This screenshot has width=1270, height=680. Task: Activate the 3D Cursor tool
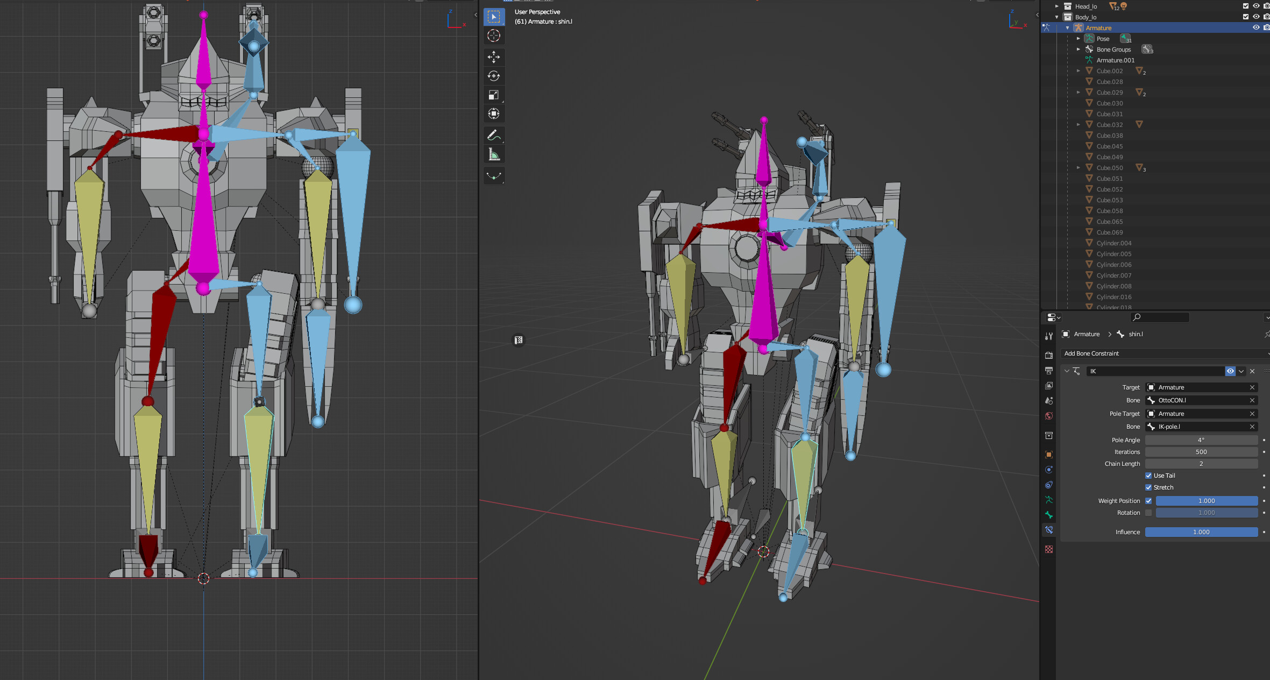tap(493, 36)
